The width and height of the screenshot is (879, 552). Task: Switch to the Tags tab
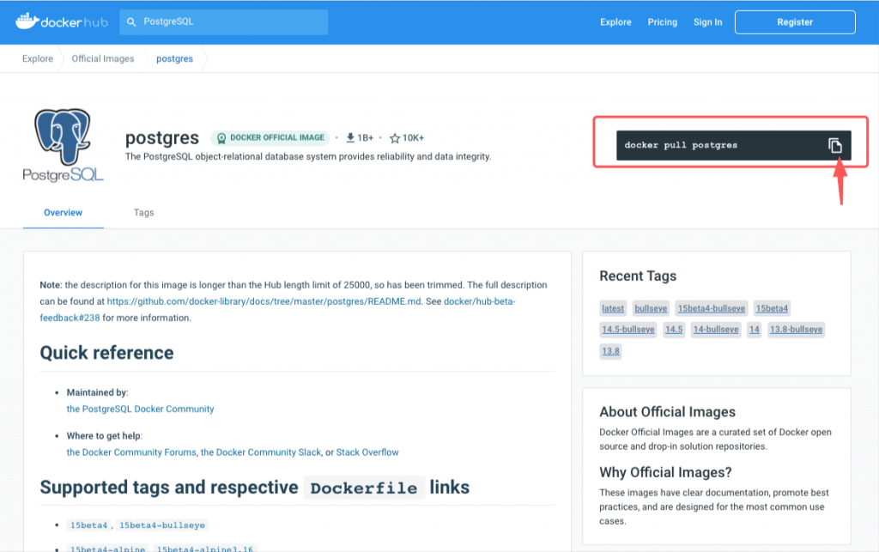click(143, 213)
